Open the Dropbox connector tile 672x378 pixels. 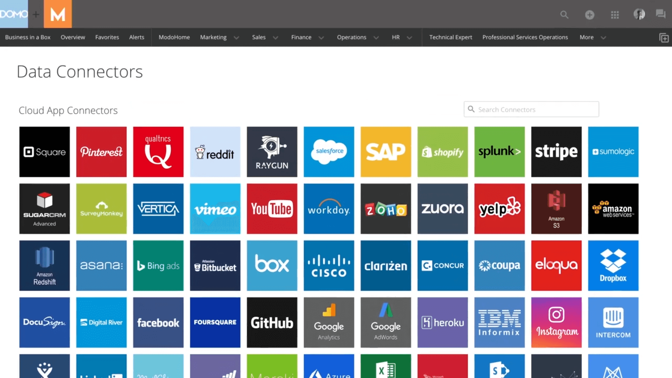[x=613, y=266]
